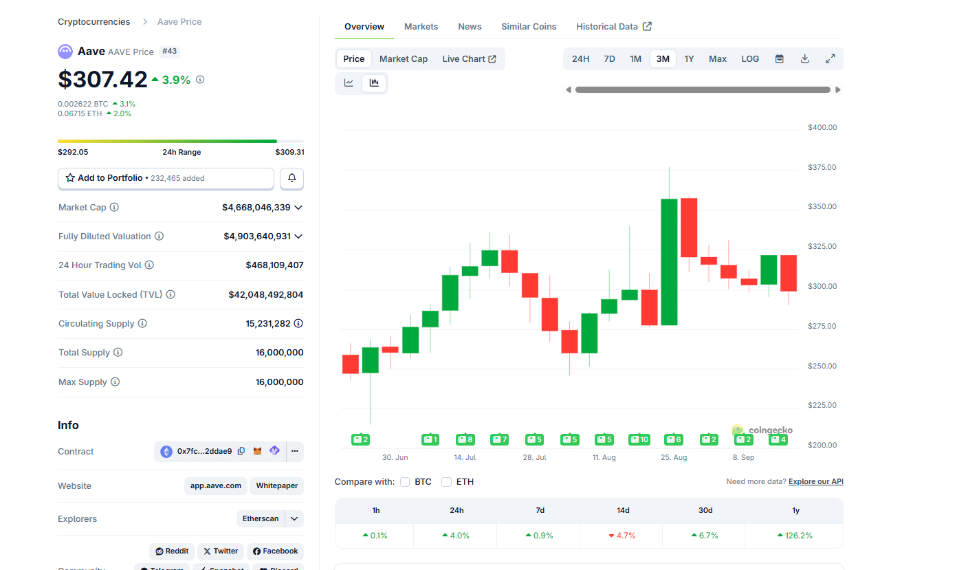Download chart data icon
Viewport: 968px width, 570px height.
[804, 59]
